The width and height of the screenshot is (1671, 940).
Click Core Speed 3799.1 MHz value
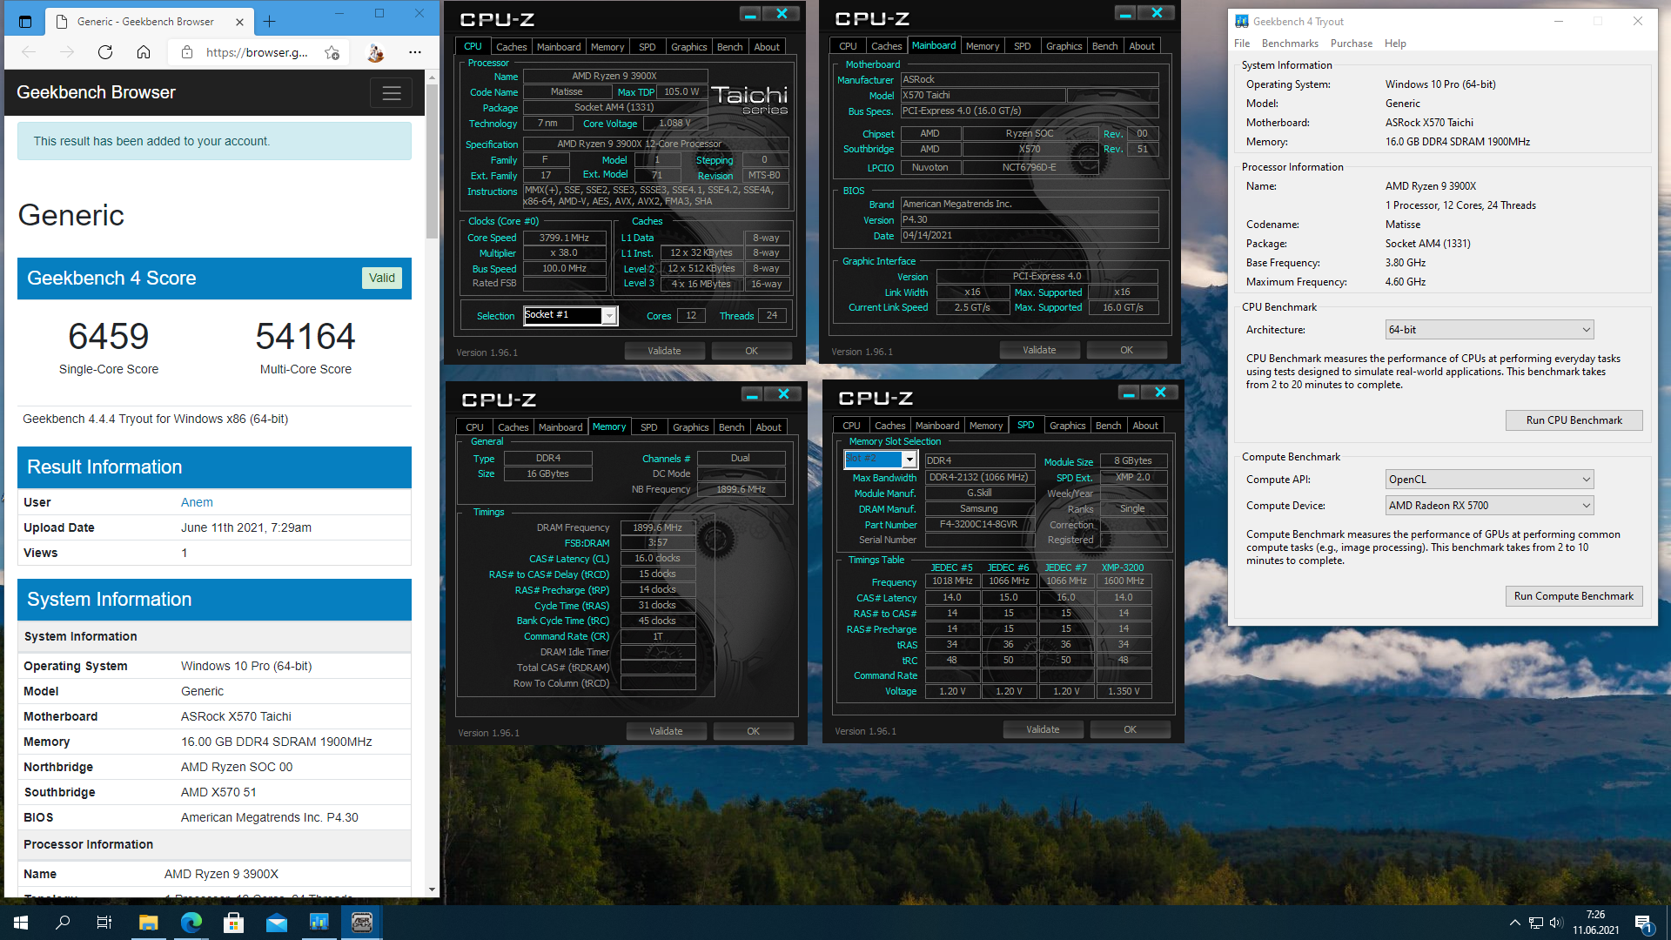click(564, 238)
